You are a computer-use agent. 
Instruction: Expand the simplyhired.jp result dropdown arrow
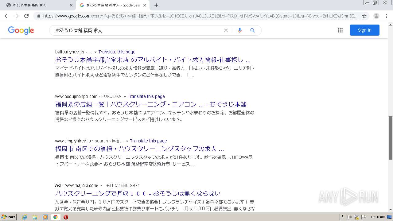pos(127,141)
